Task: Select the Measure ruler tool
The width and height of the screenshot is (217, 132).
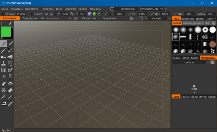Action: (11, 104)
